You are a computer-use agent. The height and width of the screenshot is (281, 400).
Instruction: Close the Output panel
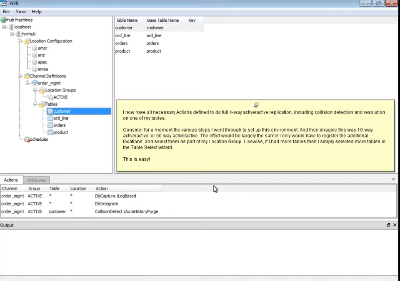[x=395, y=225]
